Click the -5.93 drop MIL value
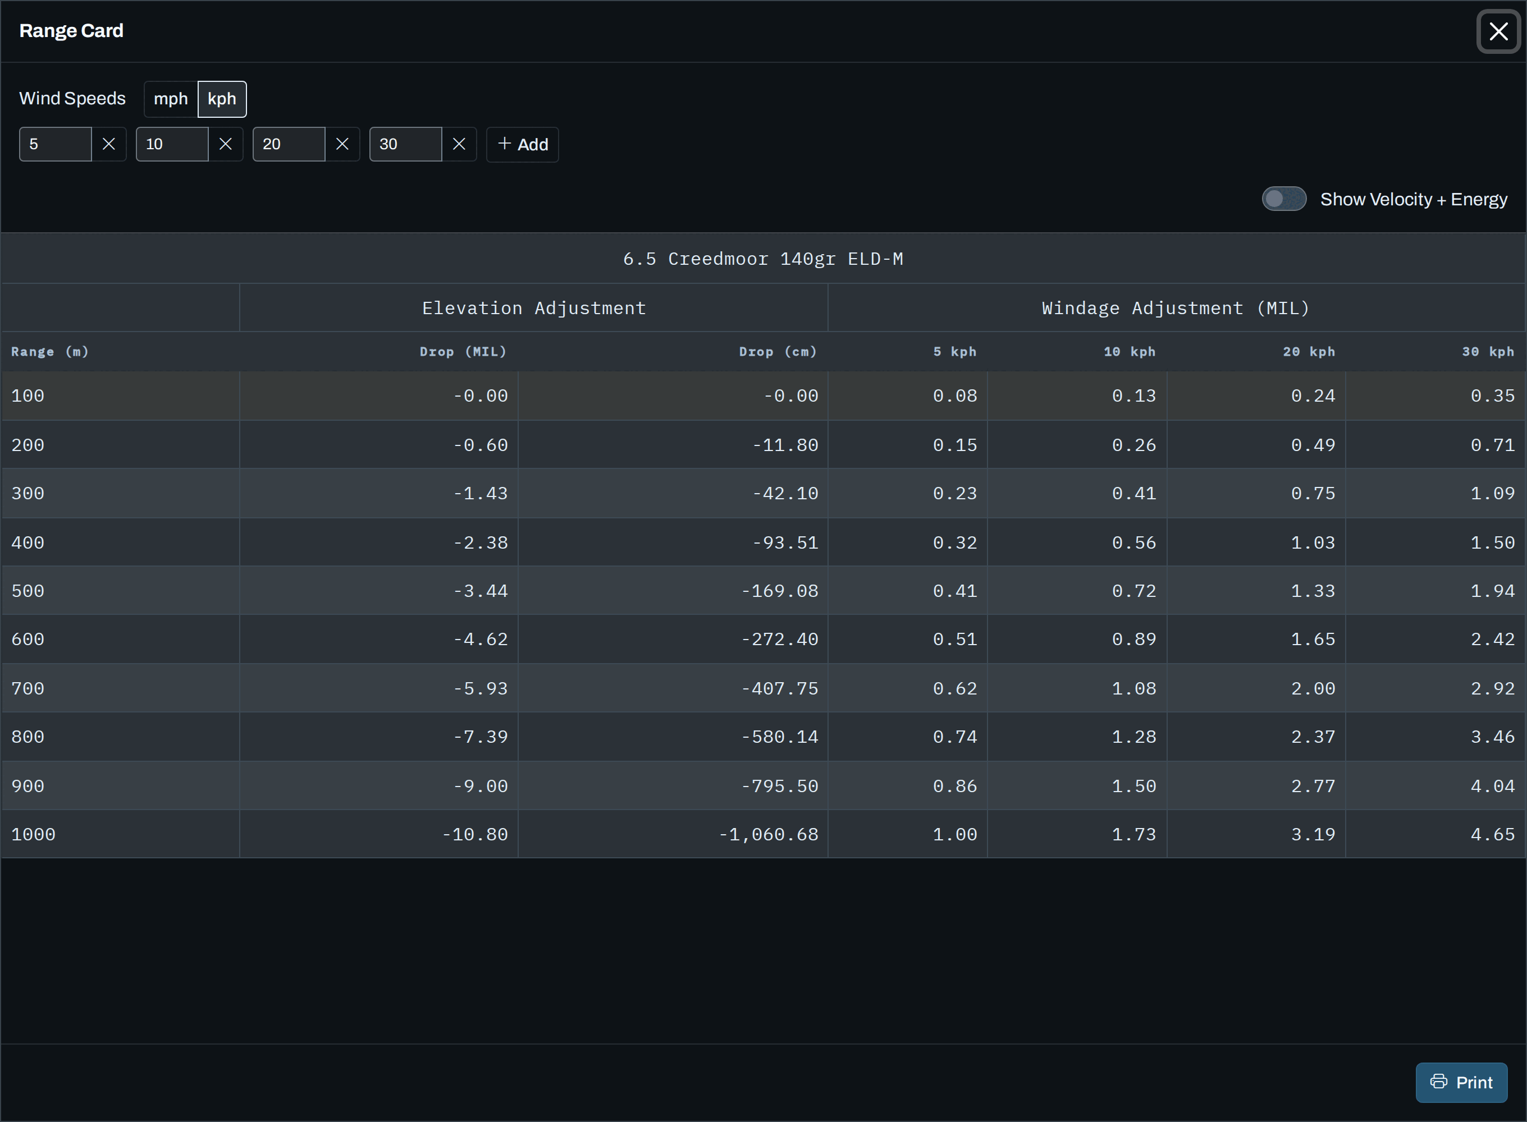Image resolution: width=1527 pixels, height=1122 pixels. [x=481, y=688]
